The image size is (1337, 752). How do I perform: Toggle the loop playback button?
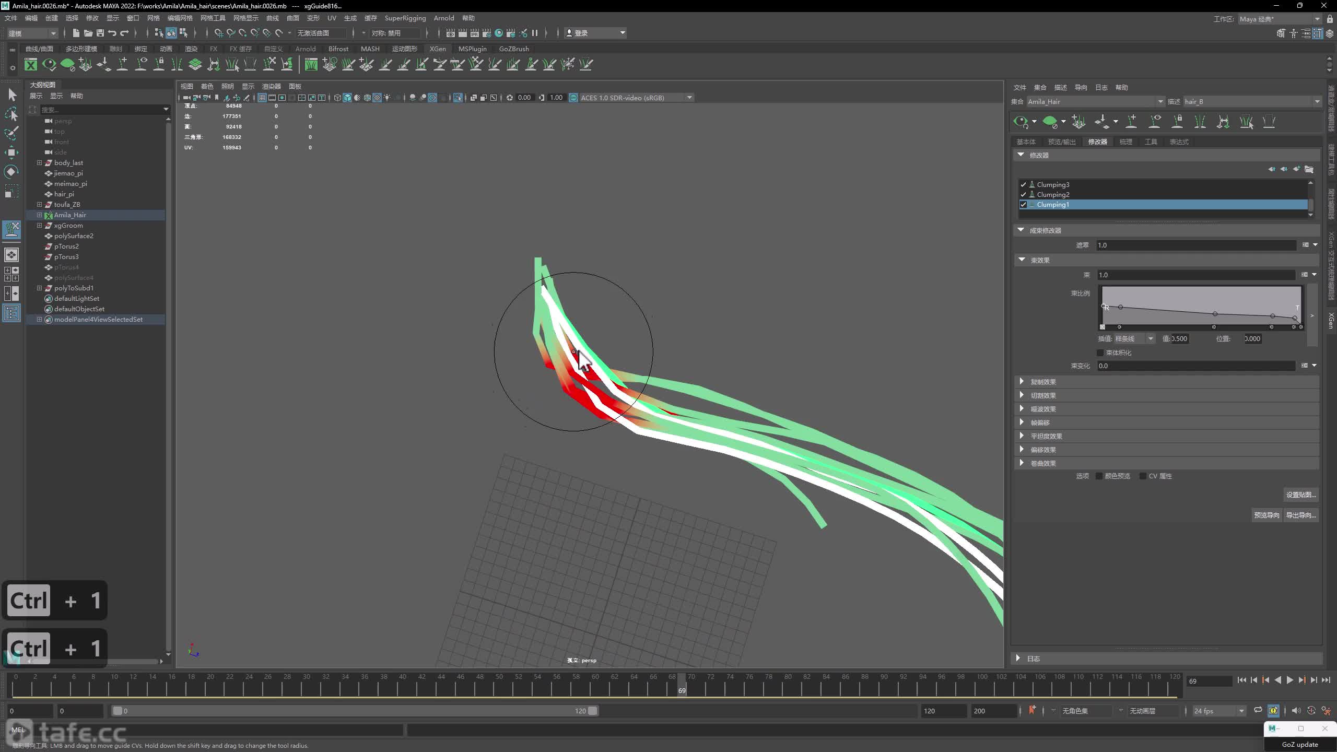pos(1258,711)
